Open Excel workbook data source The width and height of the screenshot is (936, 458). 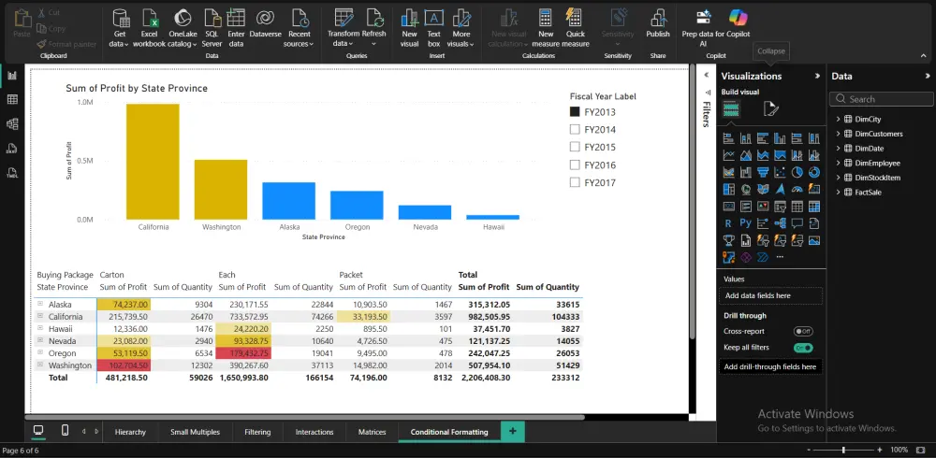pos(149,29)
